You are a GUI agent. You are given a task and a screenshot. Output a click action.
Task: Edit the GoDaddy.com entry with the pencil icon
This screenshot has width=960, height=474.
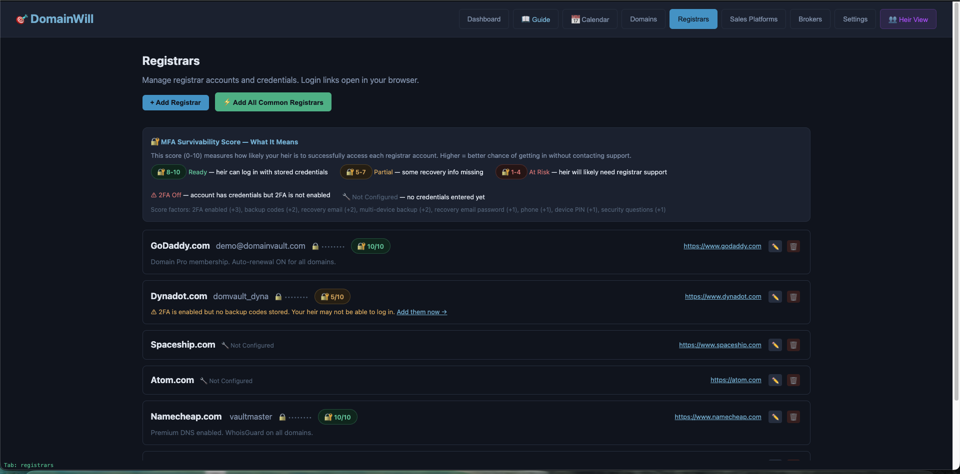tap(775, 246)
